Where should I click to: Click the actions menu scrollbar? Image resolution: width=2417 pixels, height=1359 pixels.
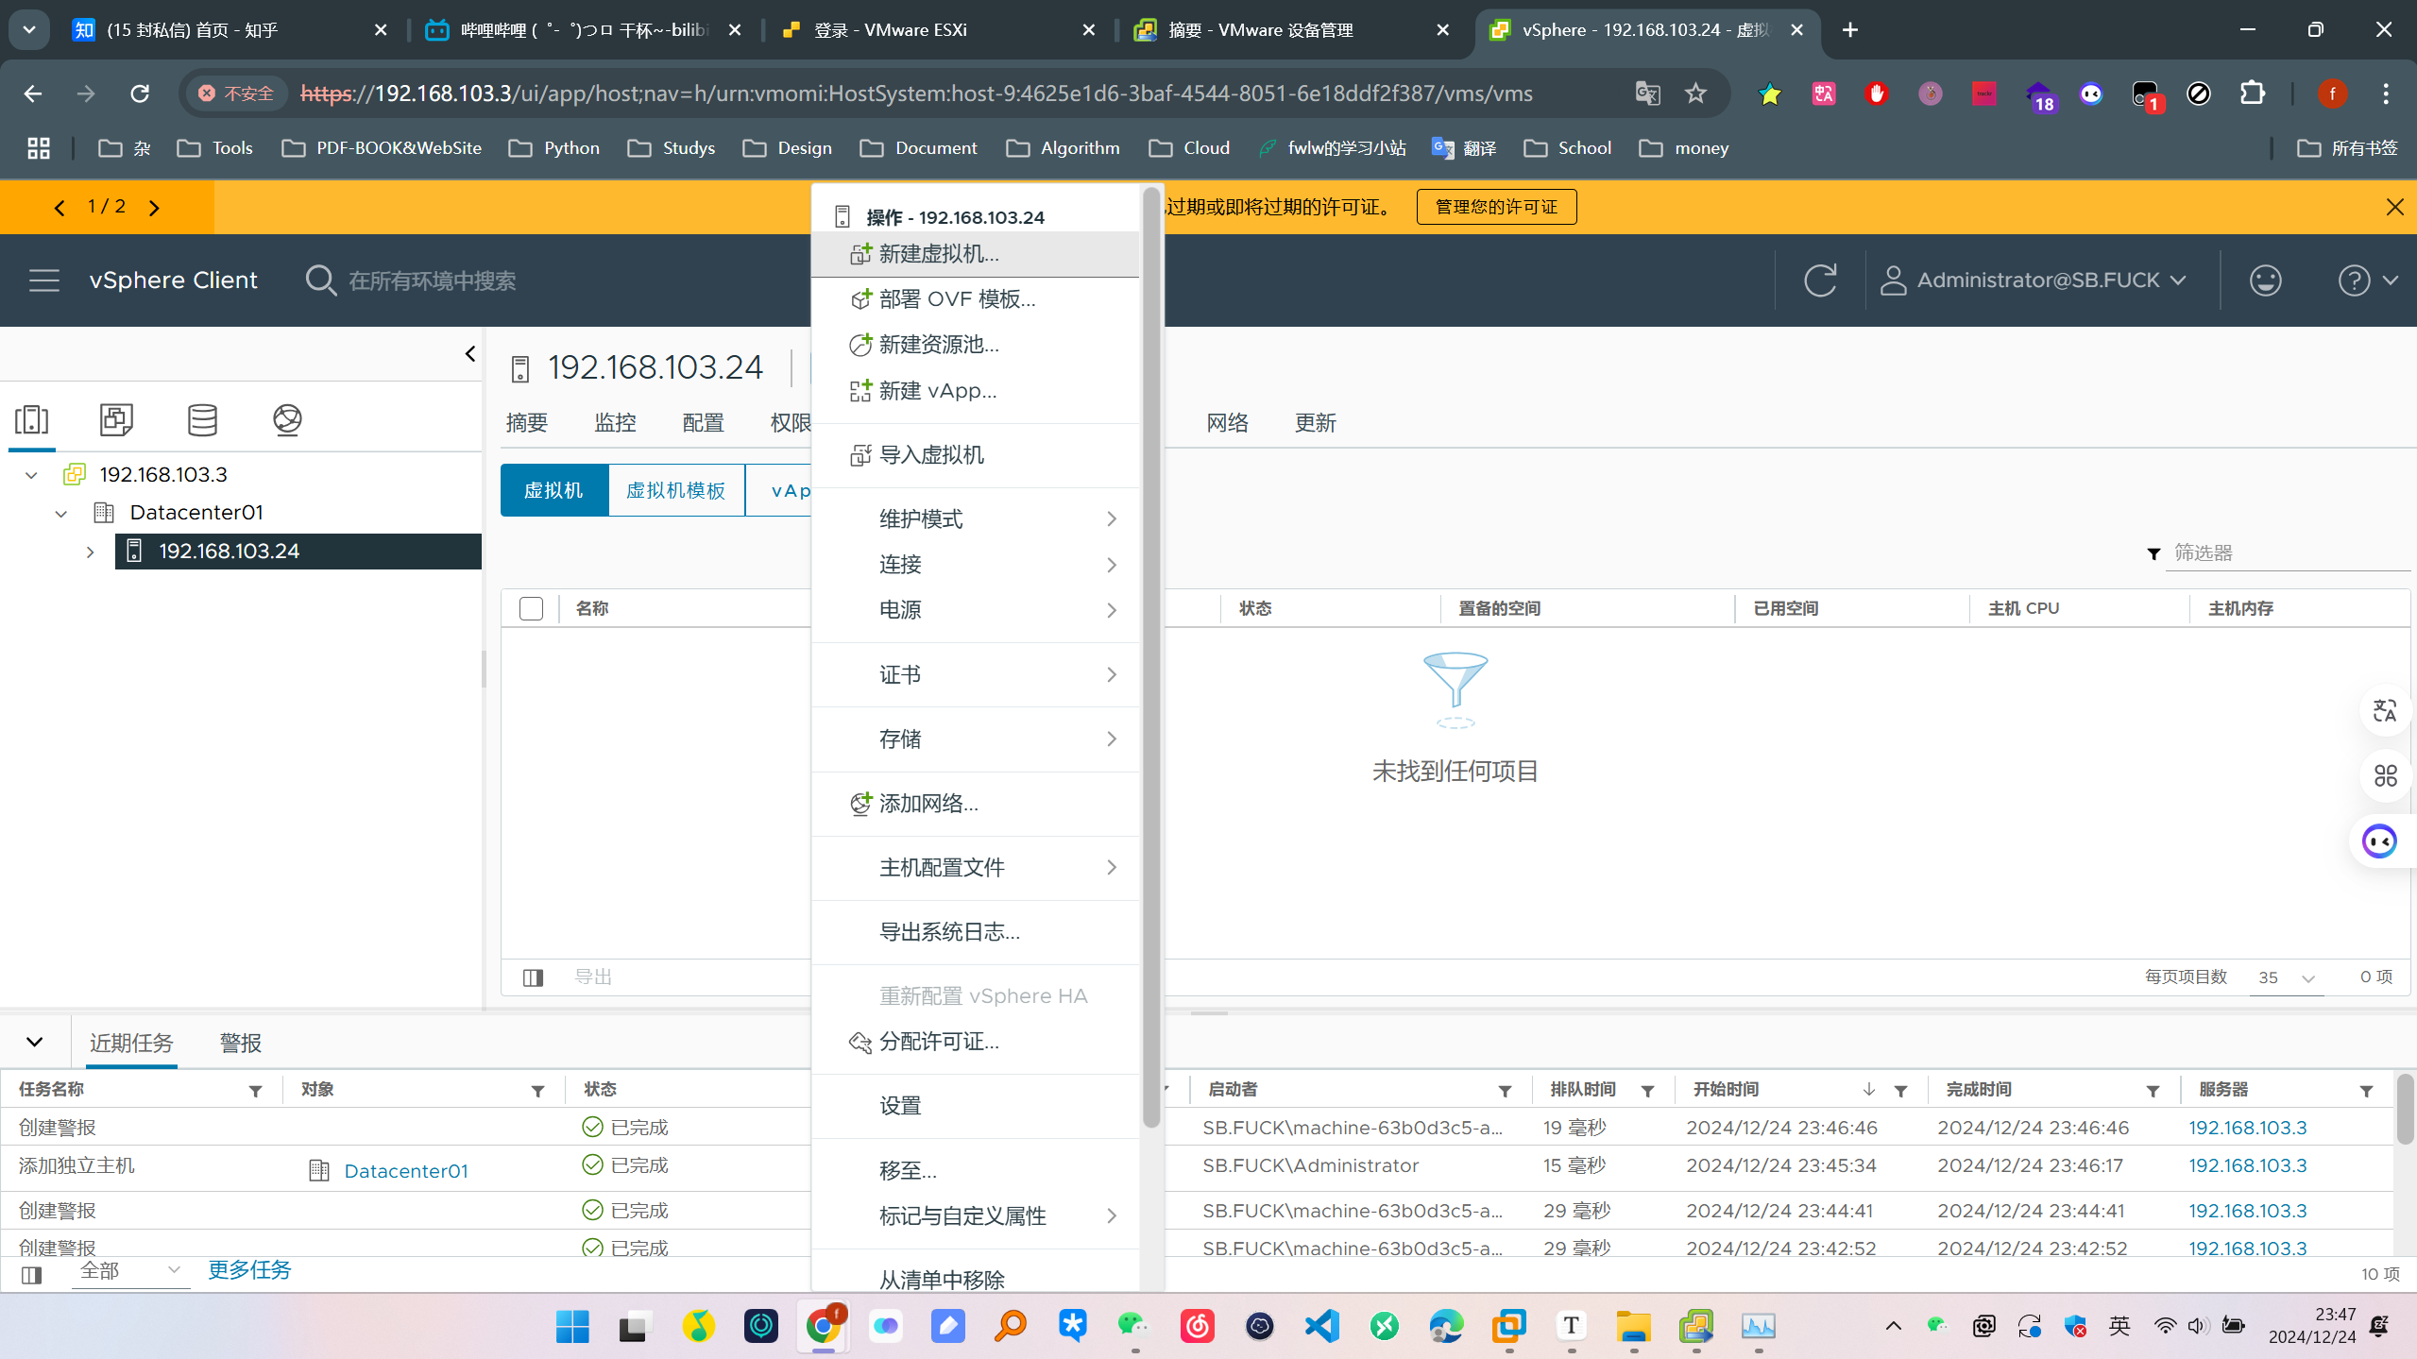(x=1150, y=658)
